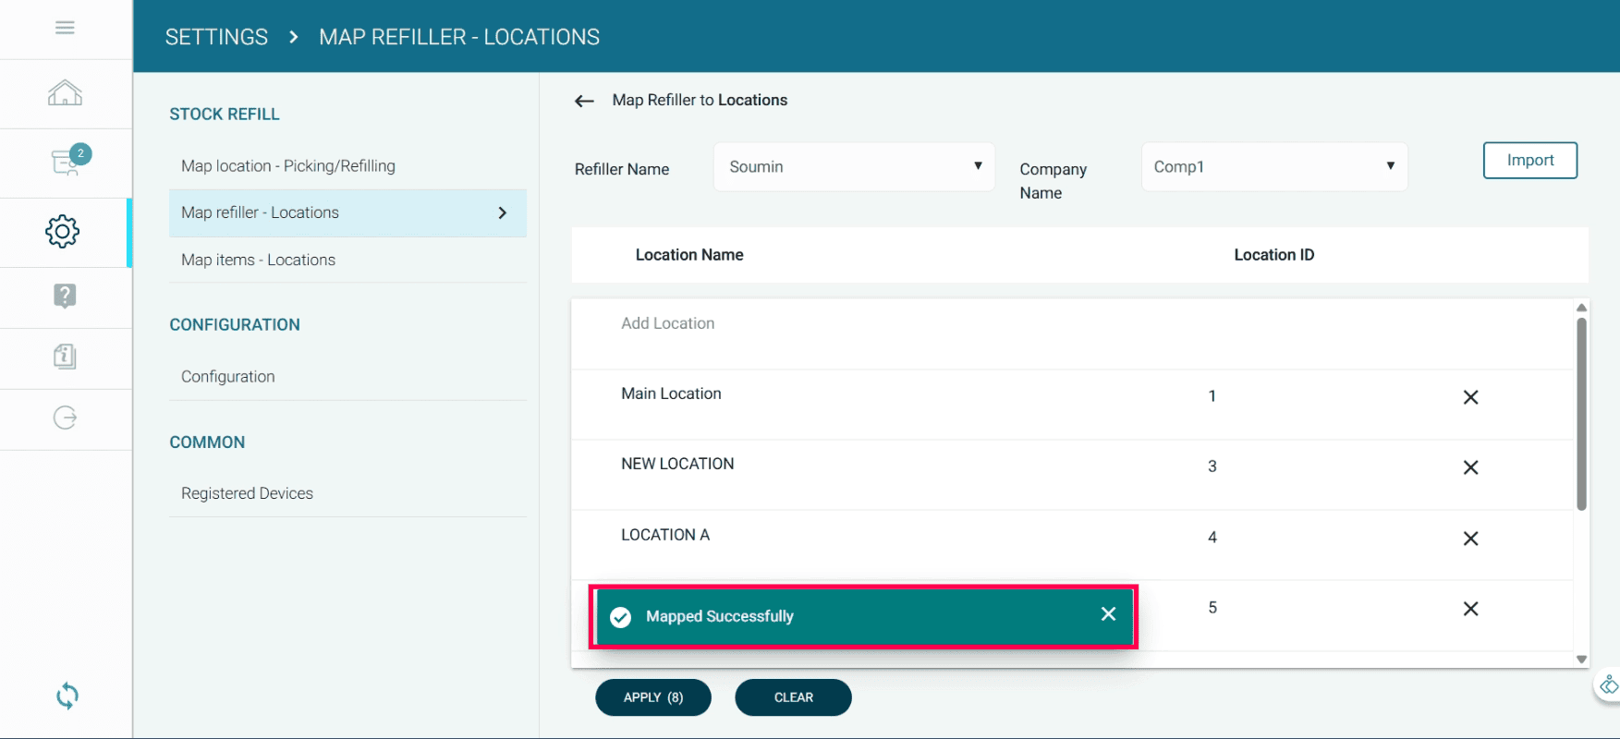
Task: Click the logout icon in sidebar
Action: coord(65,418)
